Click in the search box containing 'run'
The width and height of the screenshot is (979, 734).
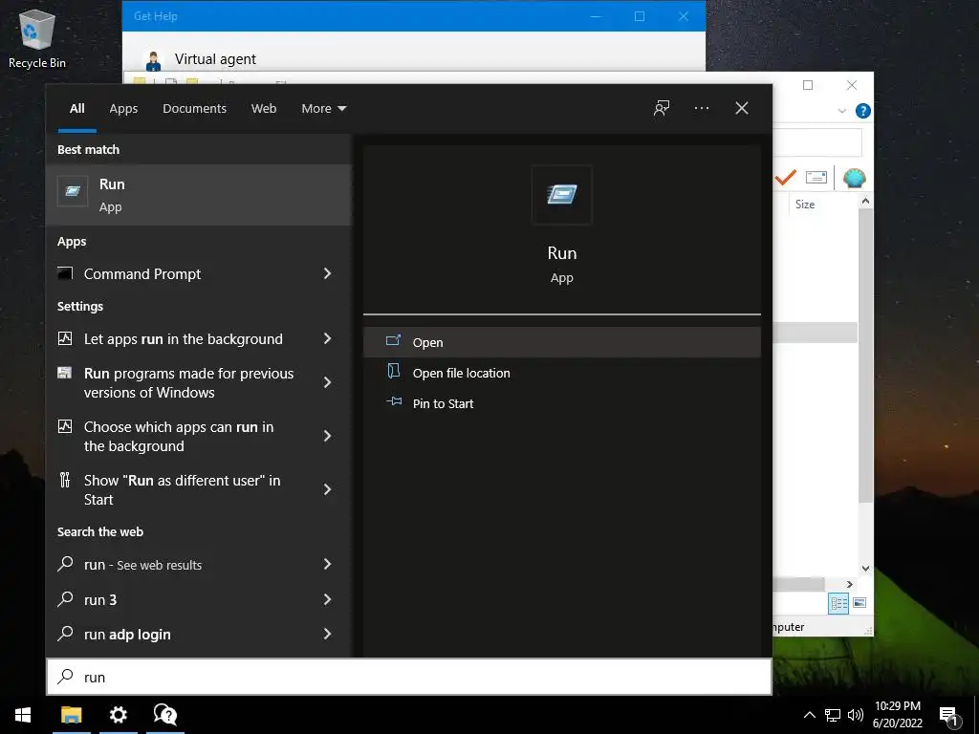(x=409, y=677)
